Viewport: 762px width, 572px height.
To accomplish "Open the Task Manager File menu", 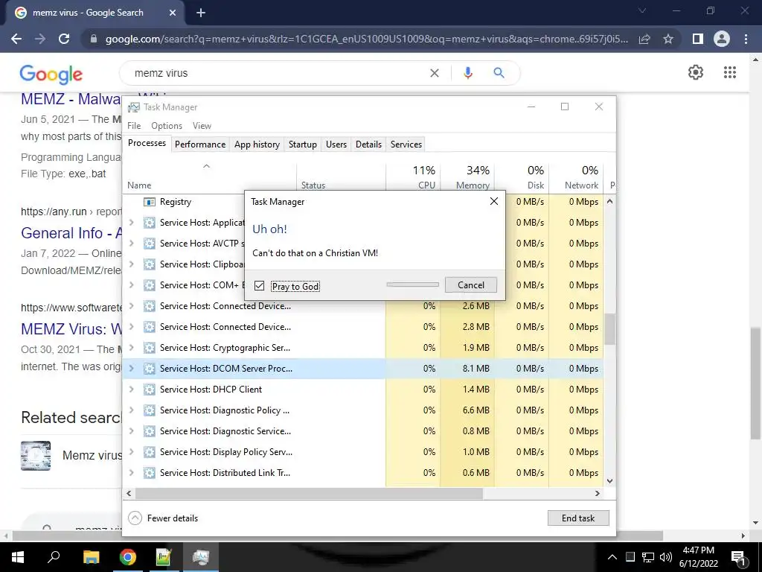I will click(134, 125).
